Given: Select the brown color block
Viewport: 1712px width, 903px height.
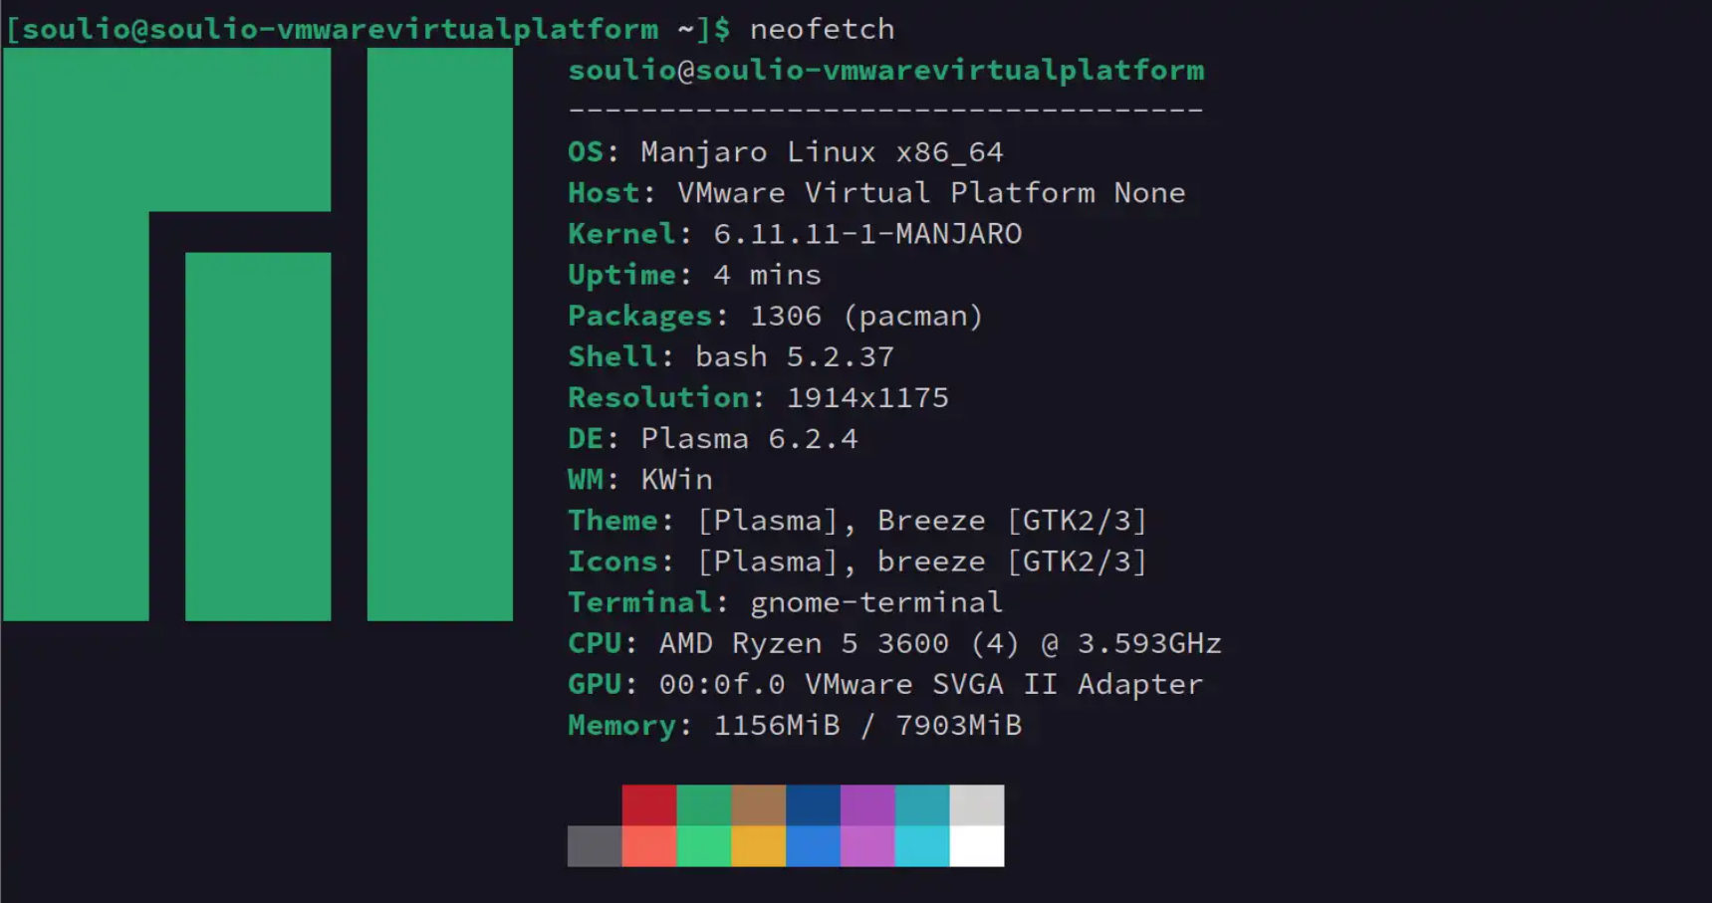Looking at the screenshot, I should coord(758,804).
